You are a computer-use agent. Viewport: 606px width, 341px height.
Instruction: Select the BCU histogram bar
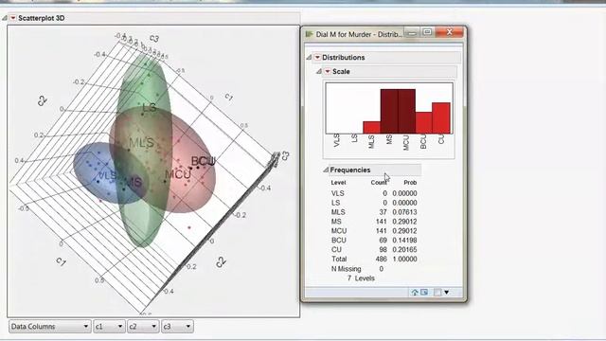tap(424, 123)
